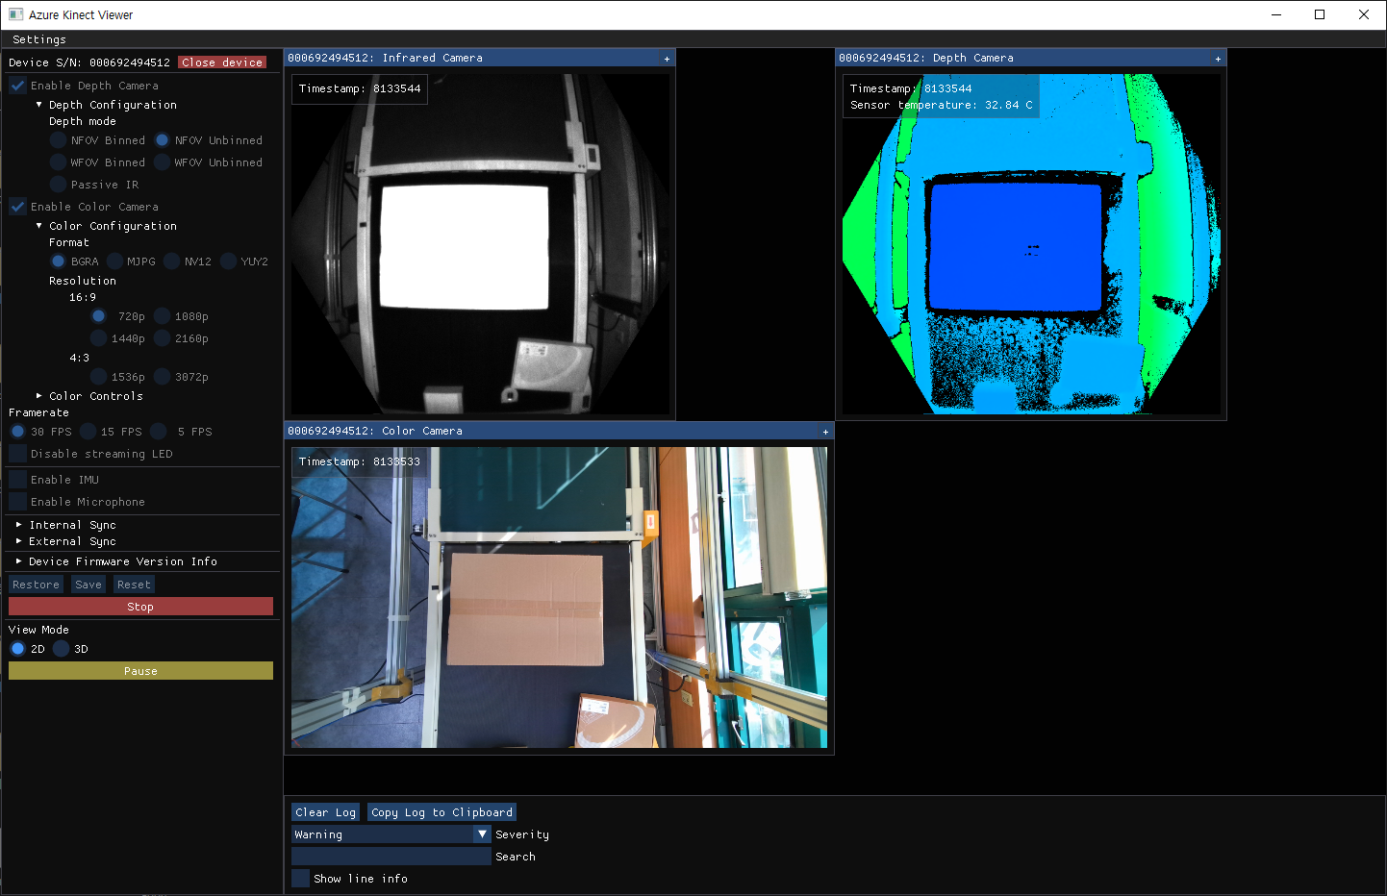
Task: Click the log Search input field
Action: click(391, 857)
